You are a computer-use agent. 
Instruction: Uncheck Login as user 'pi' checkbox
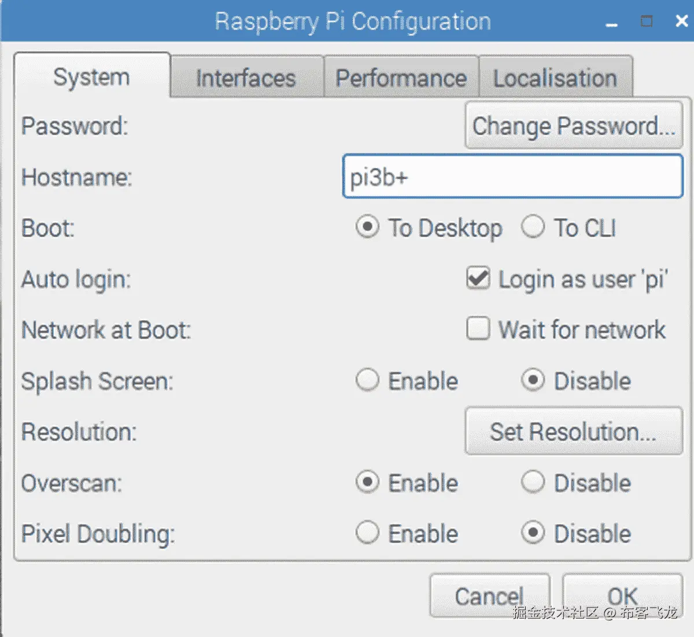(478, 279)
